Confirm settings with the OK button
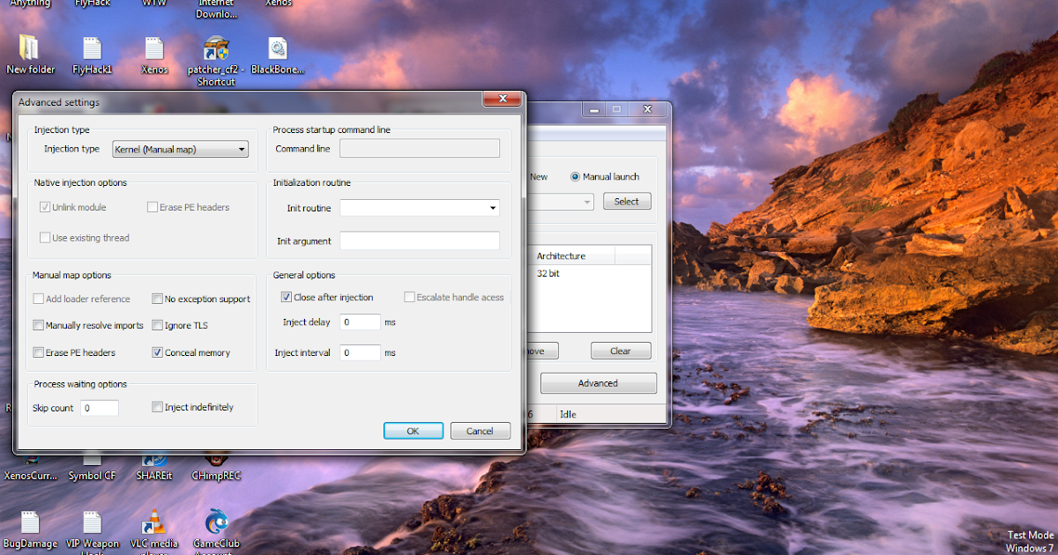 pos(414,430)
